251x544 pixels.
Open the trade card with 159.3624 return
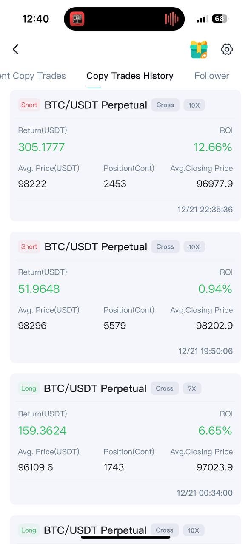click(125, 439)
